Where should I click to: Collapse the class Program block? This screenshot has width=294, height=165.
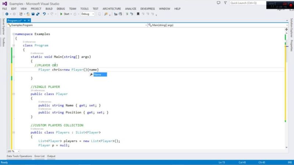coord(14,45)
